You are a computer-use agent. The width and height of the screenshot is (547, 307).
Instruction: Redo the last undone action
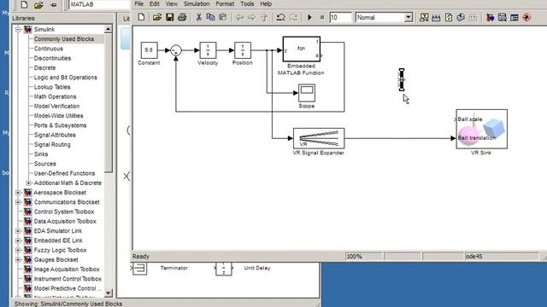click(293, 17)
